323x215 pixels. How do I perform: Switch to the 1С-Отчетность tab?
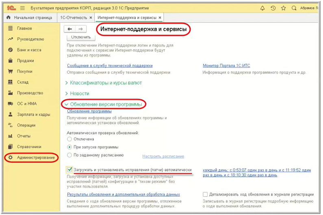coord(73,18)
